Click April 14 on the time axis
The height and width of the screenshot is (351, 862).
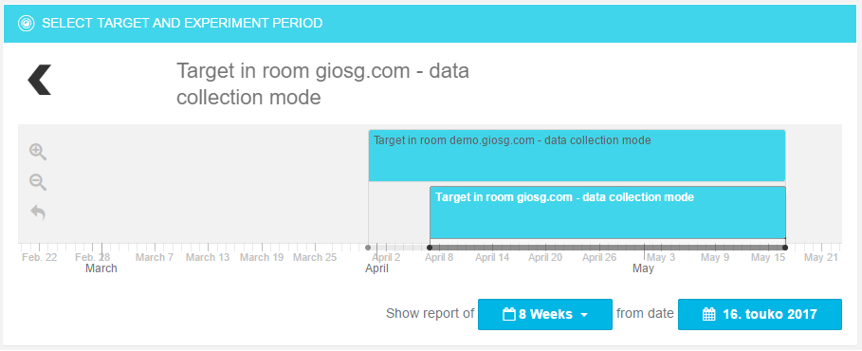point(492,257)
